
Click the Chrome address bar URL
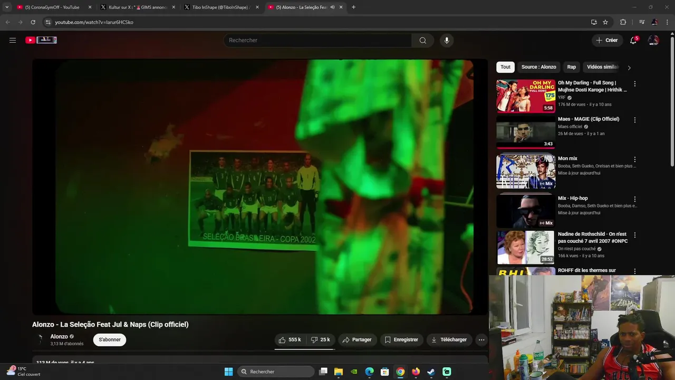(94, 22)
